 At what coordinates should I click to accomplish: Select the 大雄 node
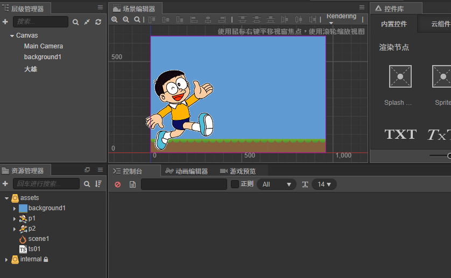[31, 69]
